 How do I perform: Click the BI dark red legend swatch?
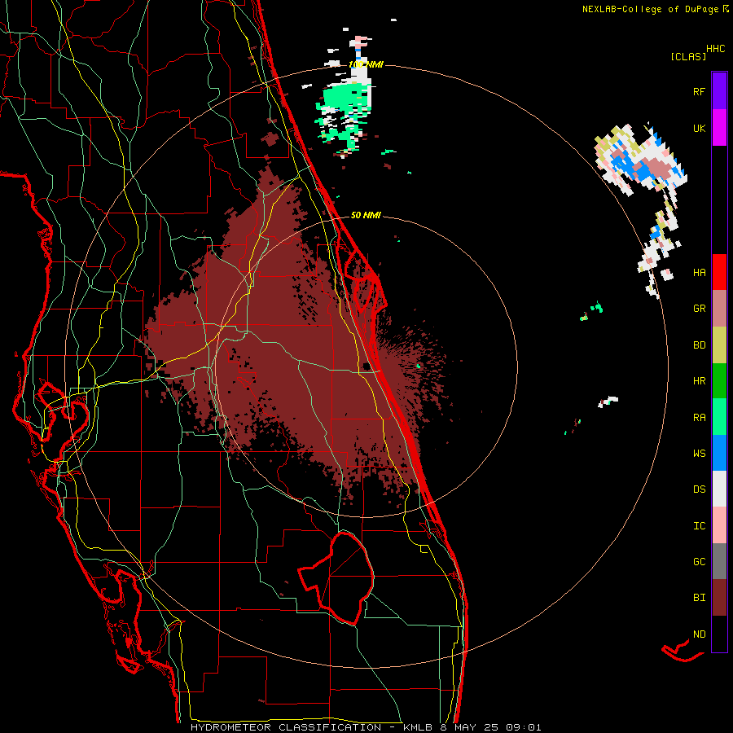[719, 598]
